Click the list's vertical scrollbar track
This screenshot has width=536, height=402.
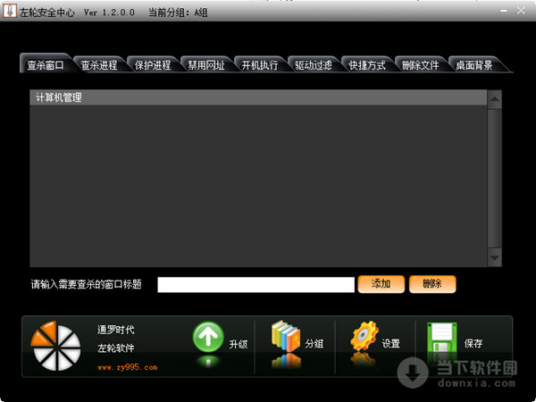(x=495, y=179)
